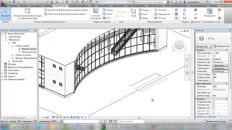Collapse the ОВК node in project browser

point(9,43)
